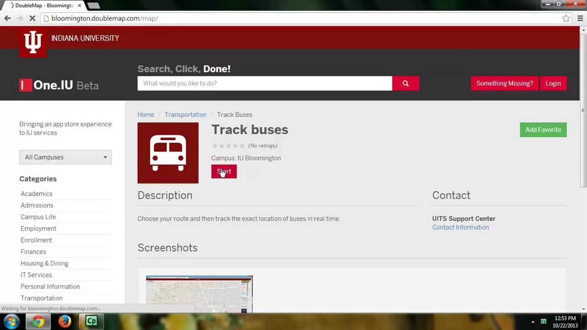Close the DoubleMap browser tab

coord(79,5)
